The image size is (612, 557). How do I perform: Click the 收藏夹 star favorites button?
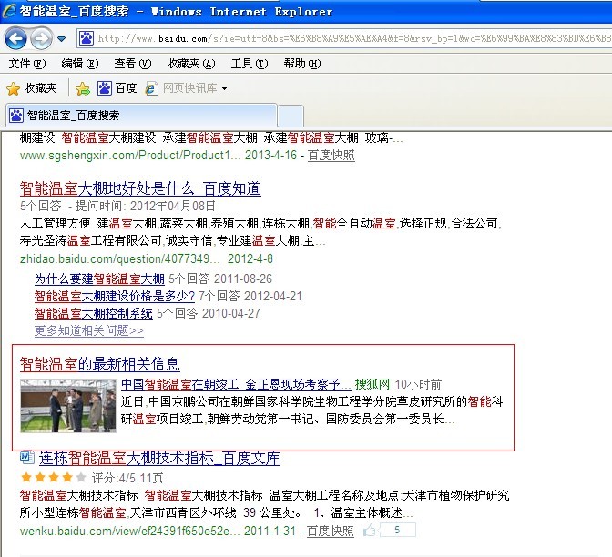[32, 88]
